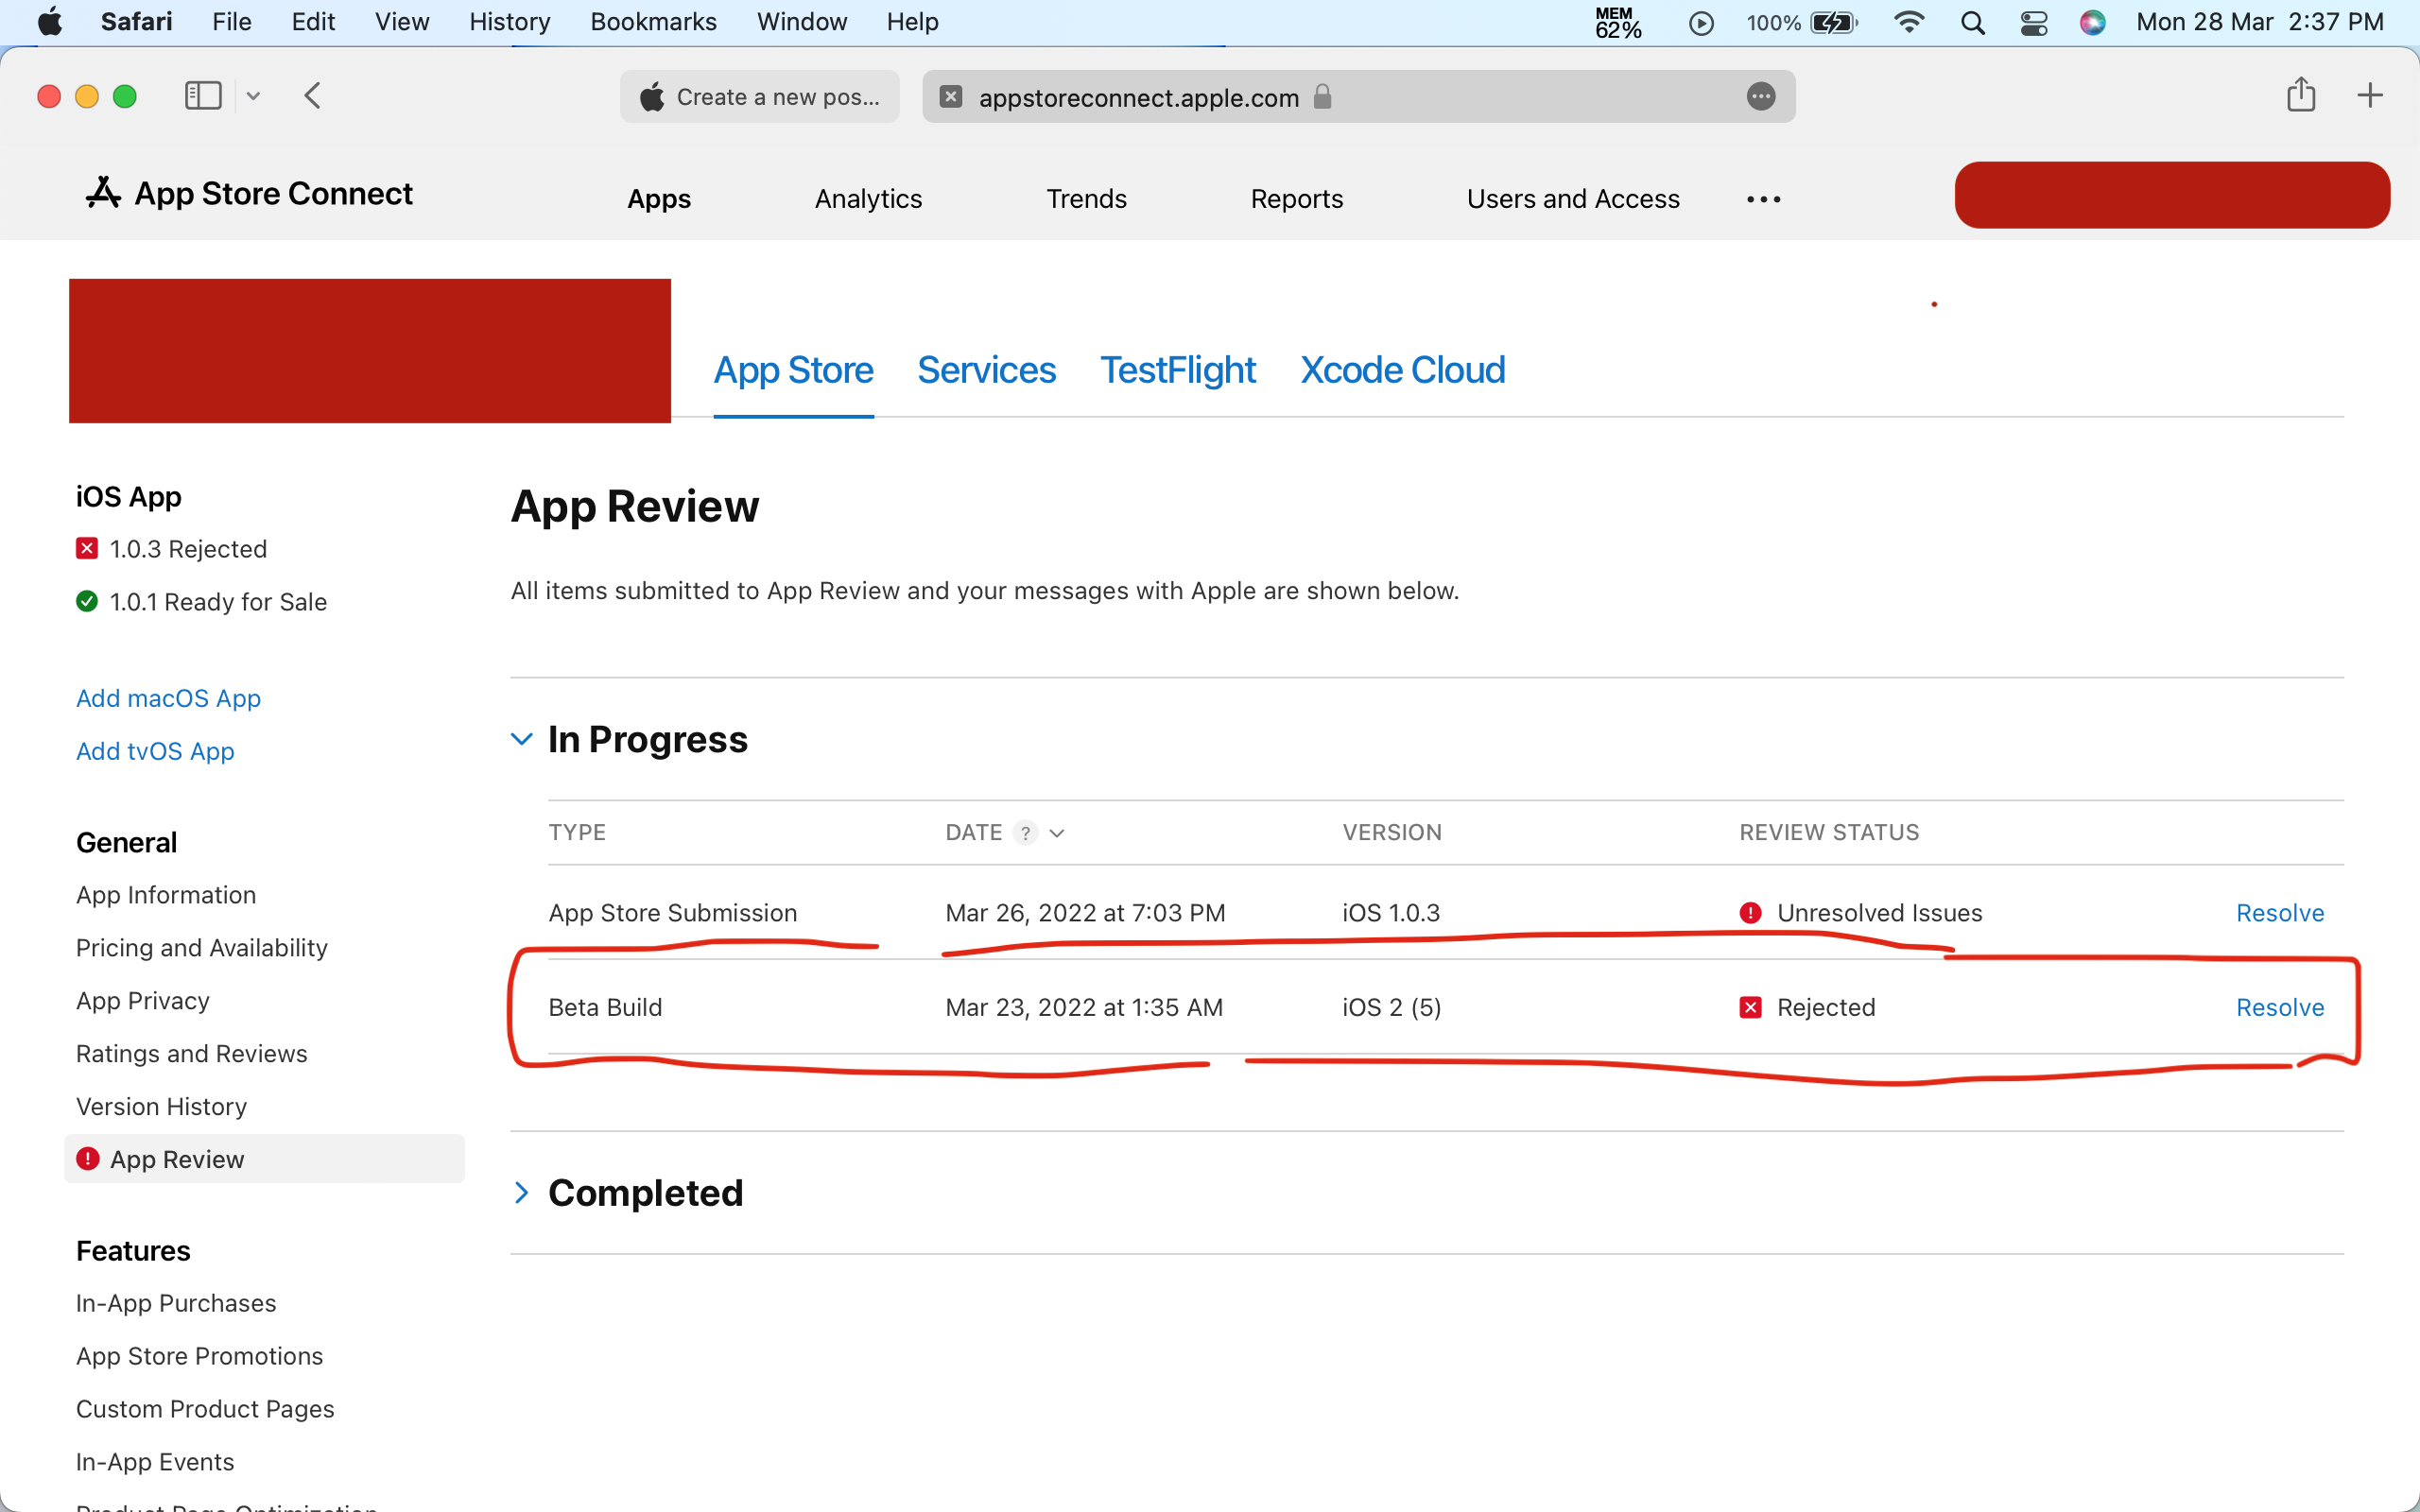Click the red redacted account button

coord(2172,195)
